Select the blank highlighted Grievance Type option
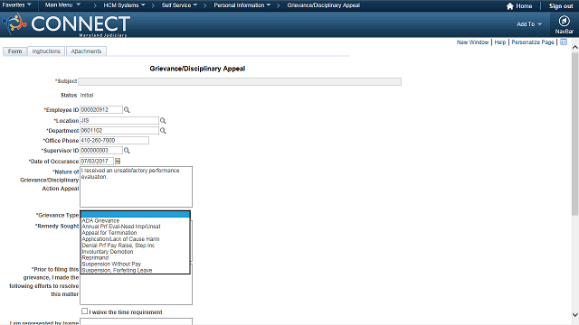The height and width of the screenshot is (325, 579). 135,215
